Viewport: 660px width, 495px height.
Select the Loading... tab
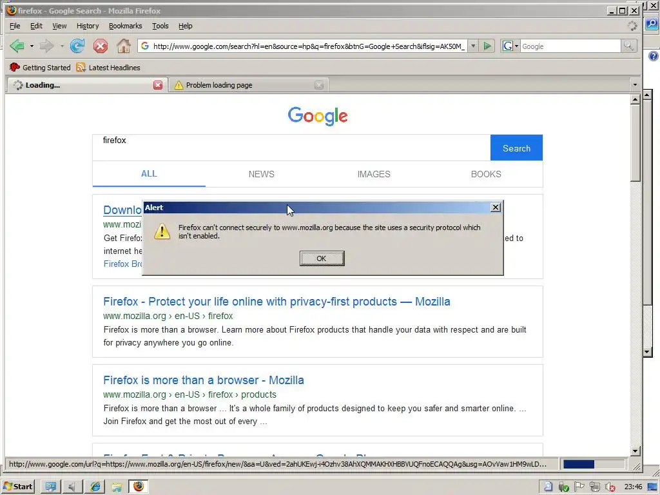86,85
